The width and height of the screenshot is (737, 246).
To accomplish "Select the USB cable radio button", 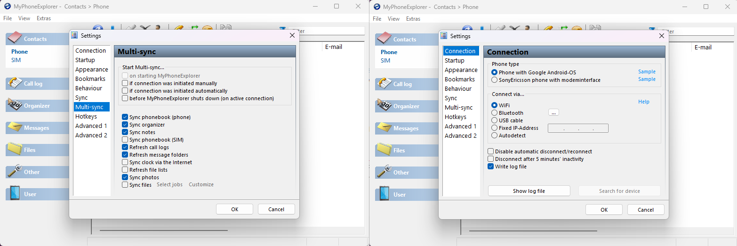I will 494,120.
